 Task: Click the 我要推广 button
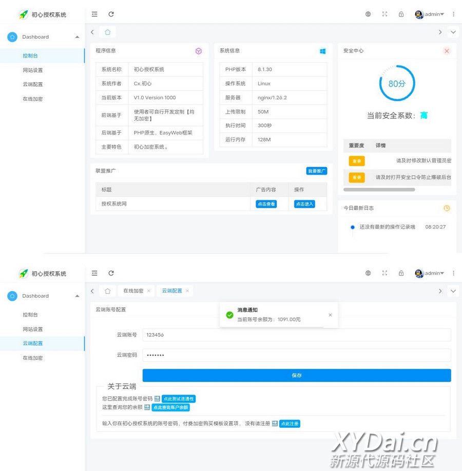(317, 171)
